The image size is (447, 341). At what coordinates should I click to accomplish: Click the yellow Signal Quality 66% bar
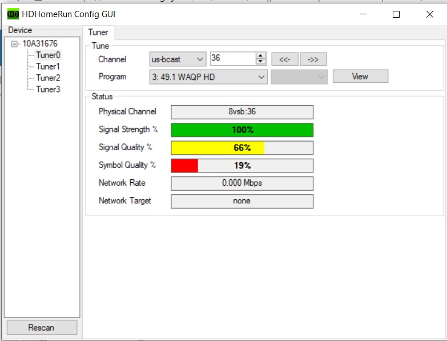pyautogui.click(x=242, y=148)
